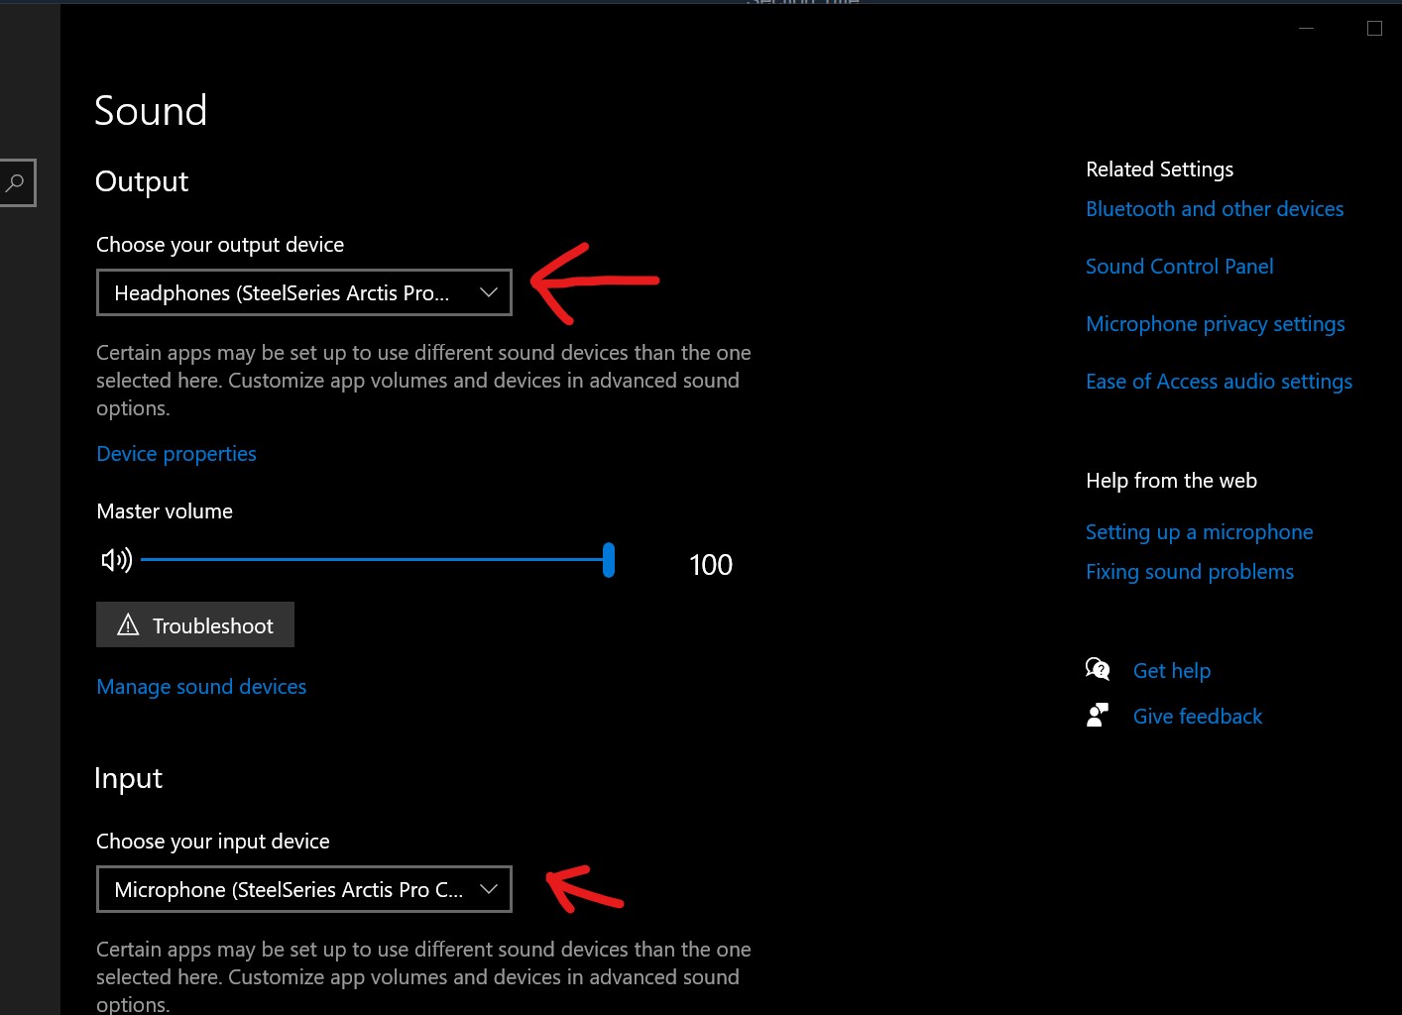This screenshot has width=1402, height=1015.
Task: Click the search magnifier icon
Action: tap(15, 183)
